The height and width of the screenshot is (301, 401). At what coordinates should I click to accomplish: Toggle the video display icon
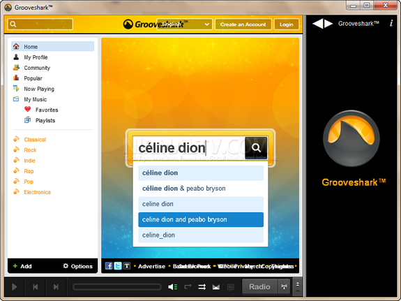tap(230, 287)
